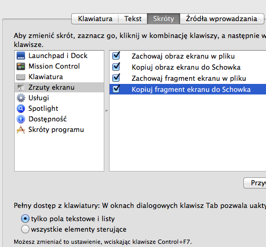Click the Przywróć defaults button

(x=255, y=183)
